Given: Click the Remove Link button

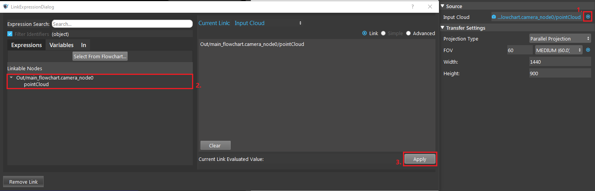Looking at the screenshot, I should coord(23,182).
